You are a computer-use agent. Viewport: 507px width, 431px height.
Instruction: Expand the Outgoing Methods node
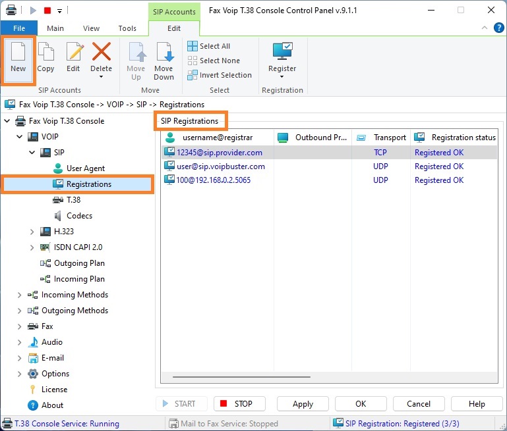pos(19,311)
